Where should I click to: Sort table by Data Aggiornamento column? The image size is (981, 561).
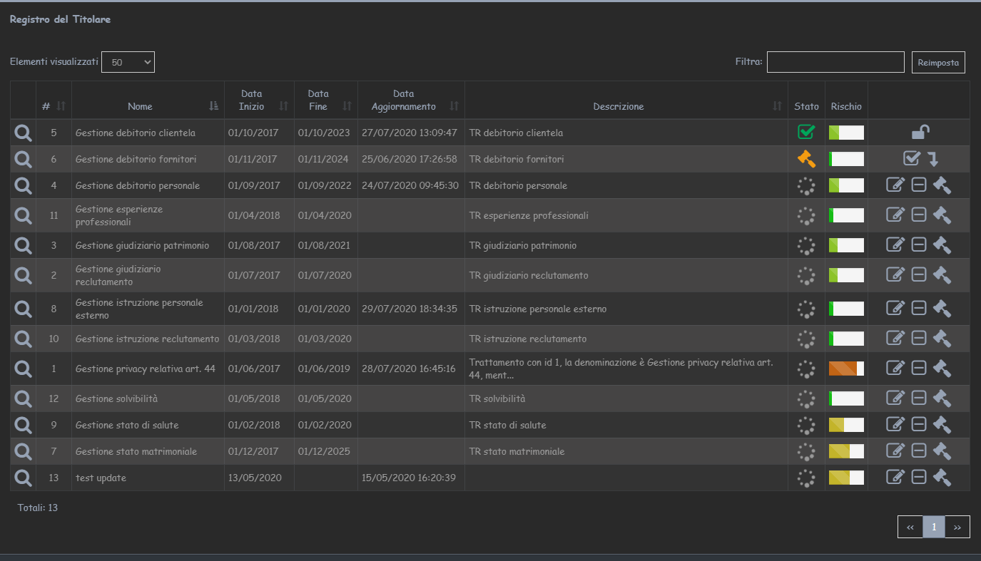411,100
